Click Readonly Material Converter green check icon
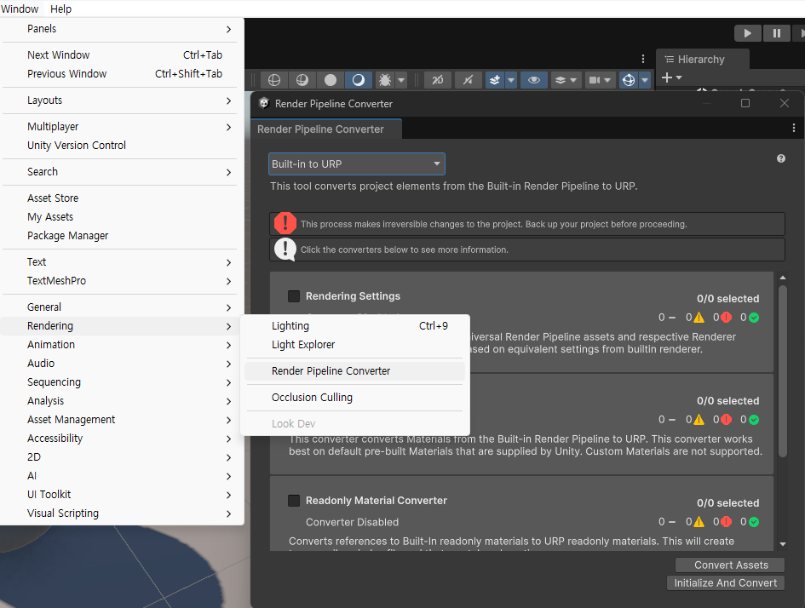The image size is (805, 608). tap(754, 522)
